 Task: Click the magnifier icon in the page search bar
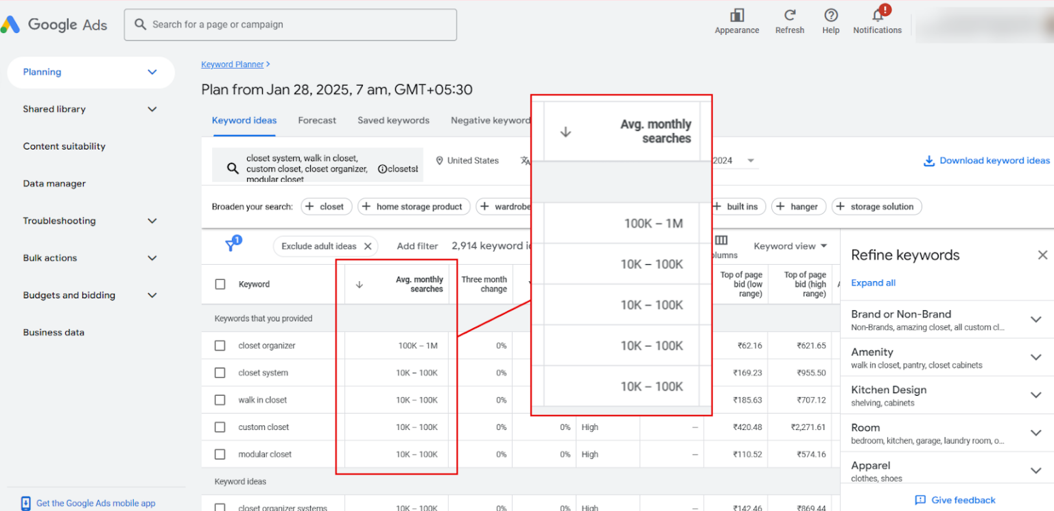click(x=140, y=25)
